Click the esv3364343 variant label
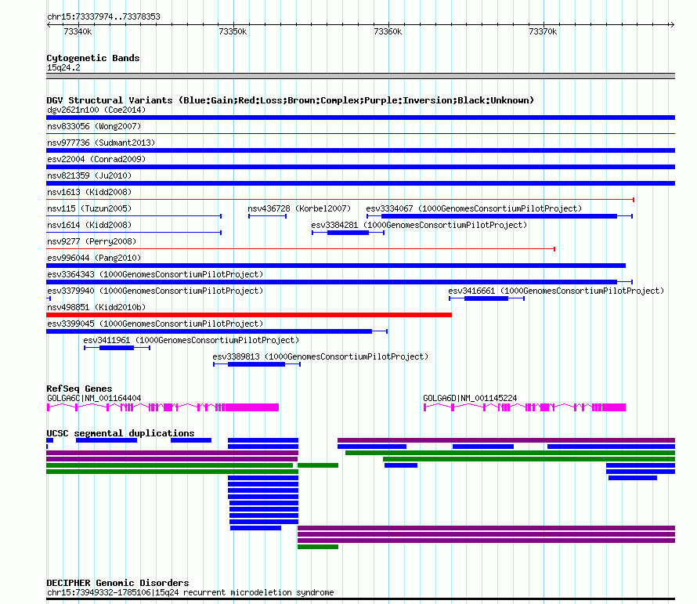This screenshot has width=697, height=604. [x=155, y=274]
